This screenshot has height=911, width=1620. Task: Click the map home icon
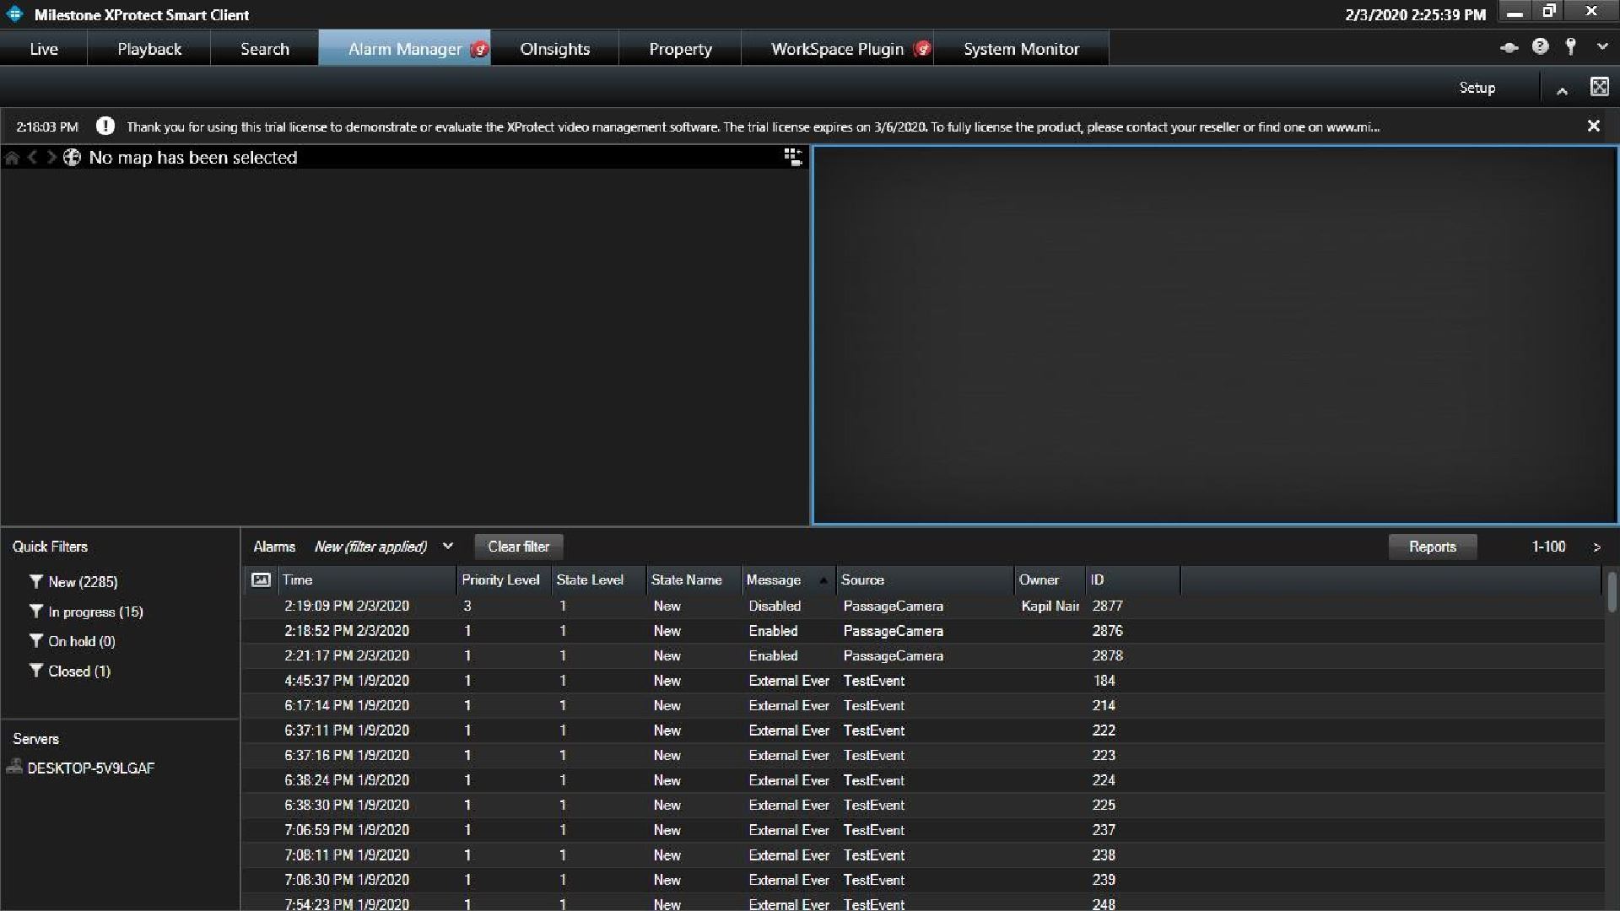tap(12, 158)
